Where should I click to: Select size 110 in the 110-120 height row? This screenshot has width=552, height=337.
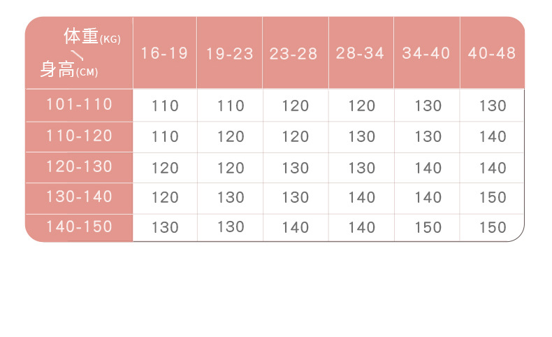pos(165,137)
